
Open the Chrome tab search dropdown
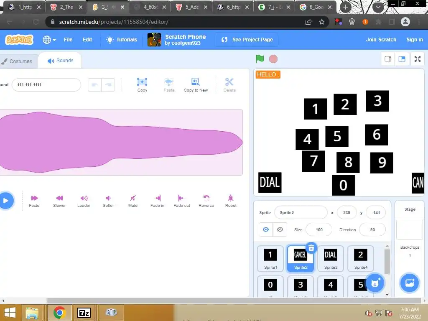coord(378,7)
